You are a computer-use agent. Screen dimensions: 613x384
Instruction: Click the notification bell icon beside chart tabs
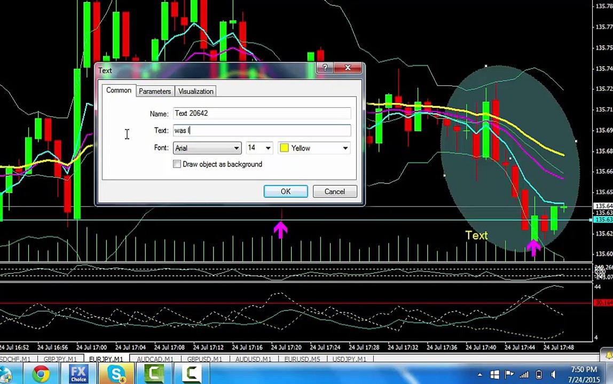tap(609, 356)
